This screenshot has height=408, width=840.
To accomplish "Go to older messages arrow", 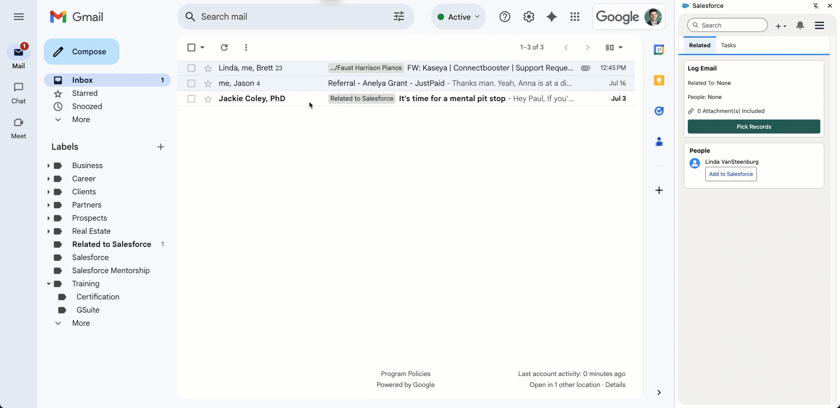I will (588, 47).
